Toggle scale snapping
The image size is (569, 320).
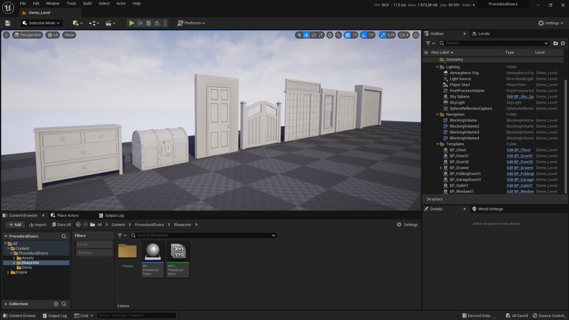pos(382,35)
